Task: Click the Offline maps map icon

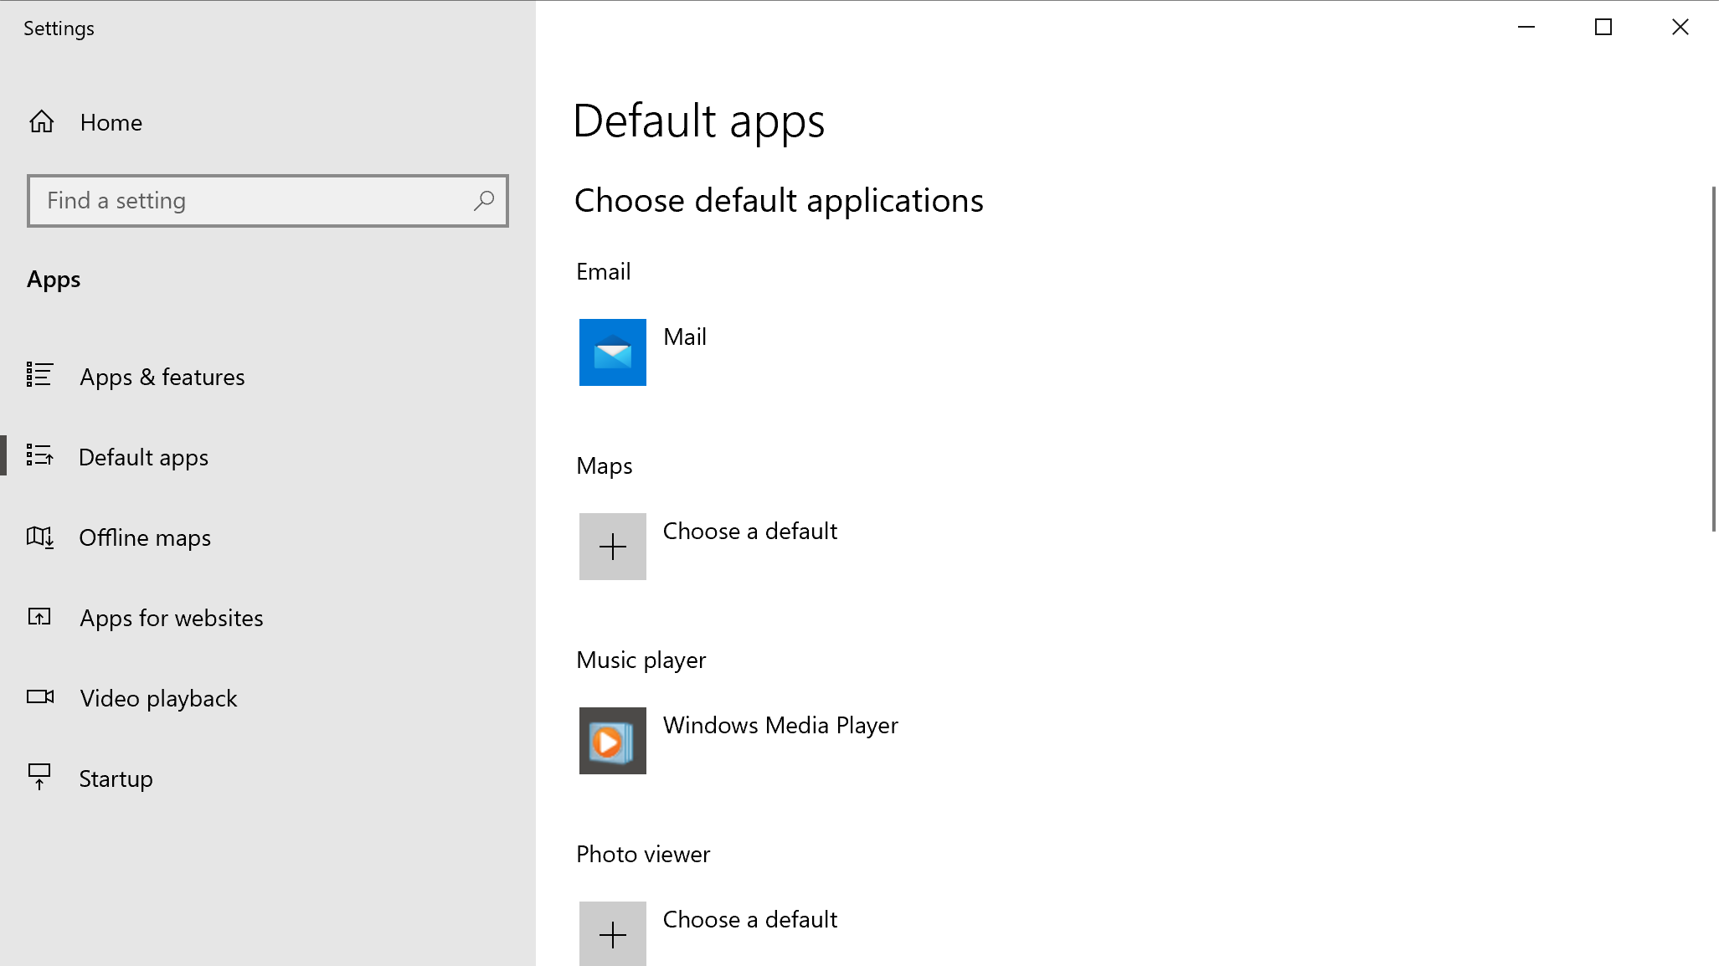Action: 39,537
